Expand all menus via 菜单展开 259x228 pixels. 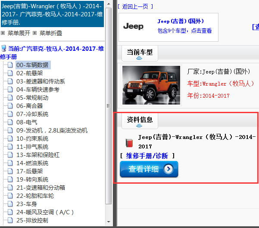coord(19,33)
